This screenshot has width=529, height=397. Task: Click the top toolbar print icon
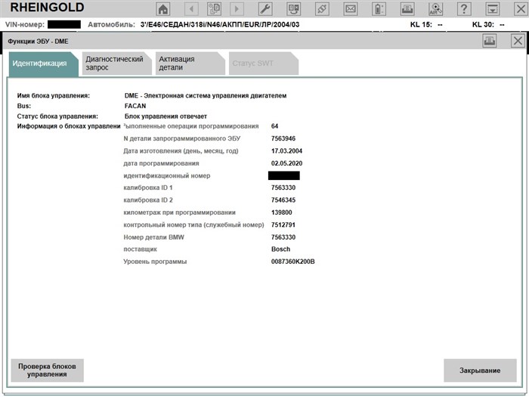click(407, 9)
